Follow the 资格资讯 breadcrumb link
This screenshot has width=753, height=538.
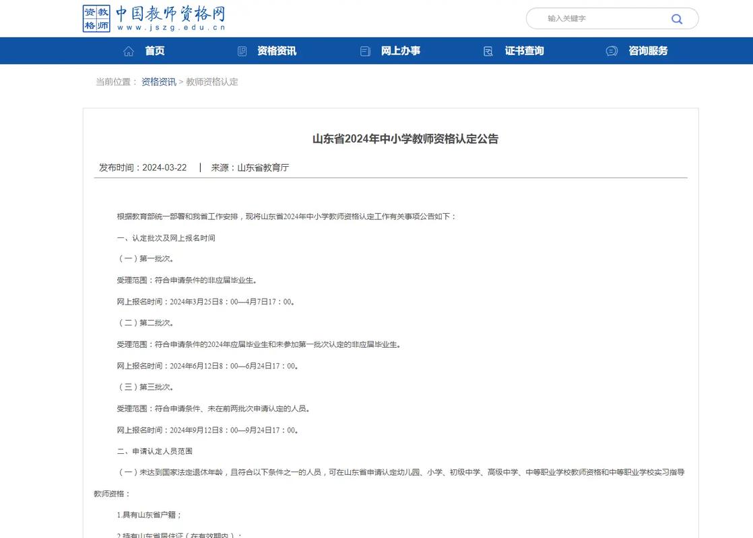[159, 82]
